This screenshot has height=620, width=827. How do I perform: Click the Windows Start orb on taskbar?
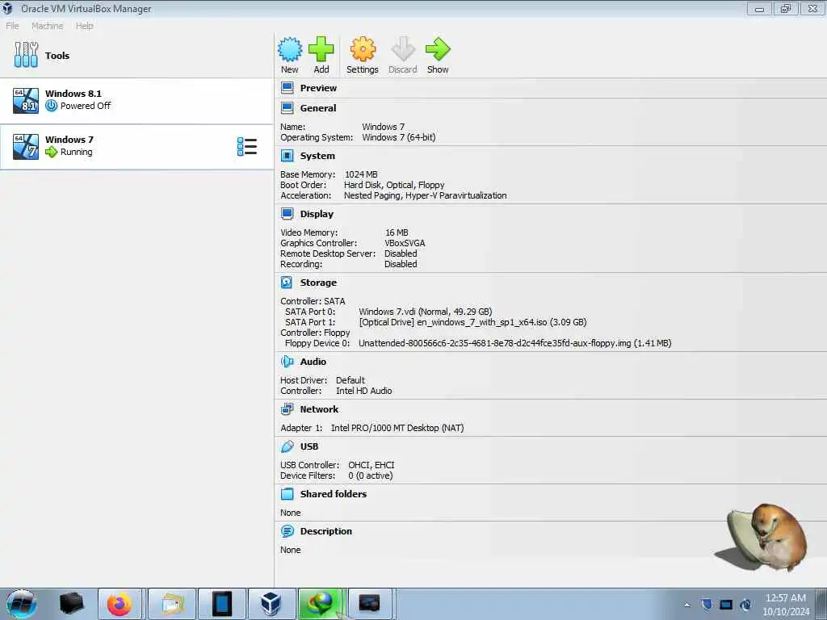(x=22, y=604)
